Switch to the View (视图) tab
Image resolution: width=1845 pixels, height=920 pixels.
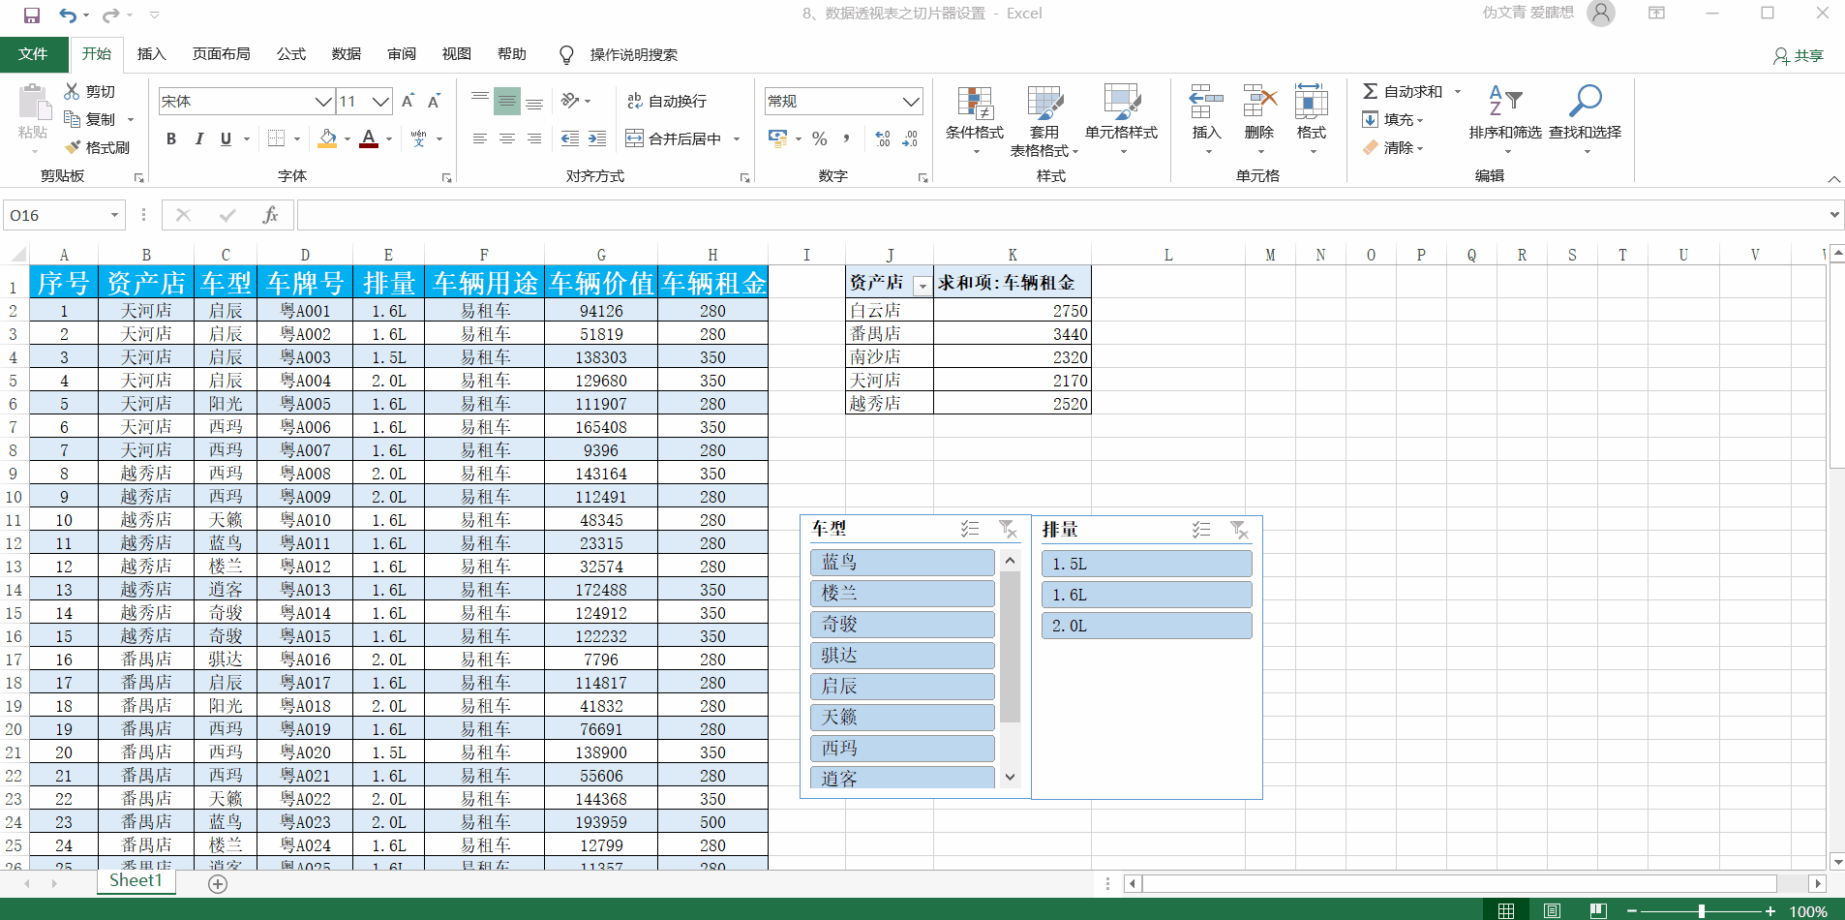(x=457, y=54)
